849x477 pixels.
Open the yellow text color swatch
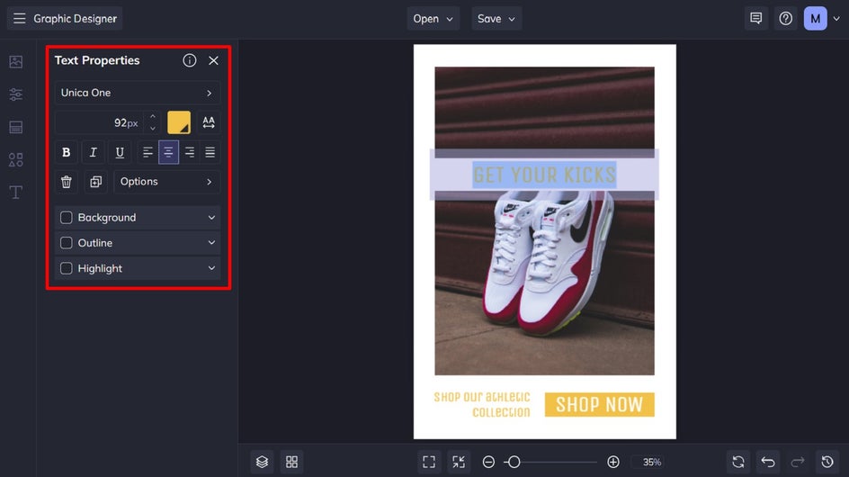[x=179, y=122]
